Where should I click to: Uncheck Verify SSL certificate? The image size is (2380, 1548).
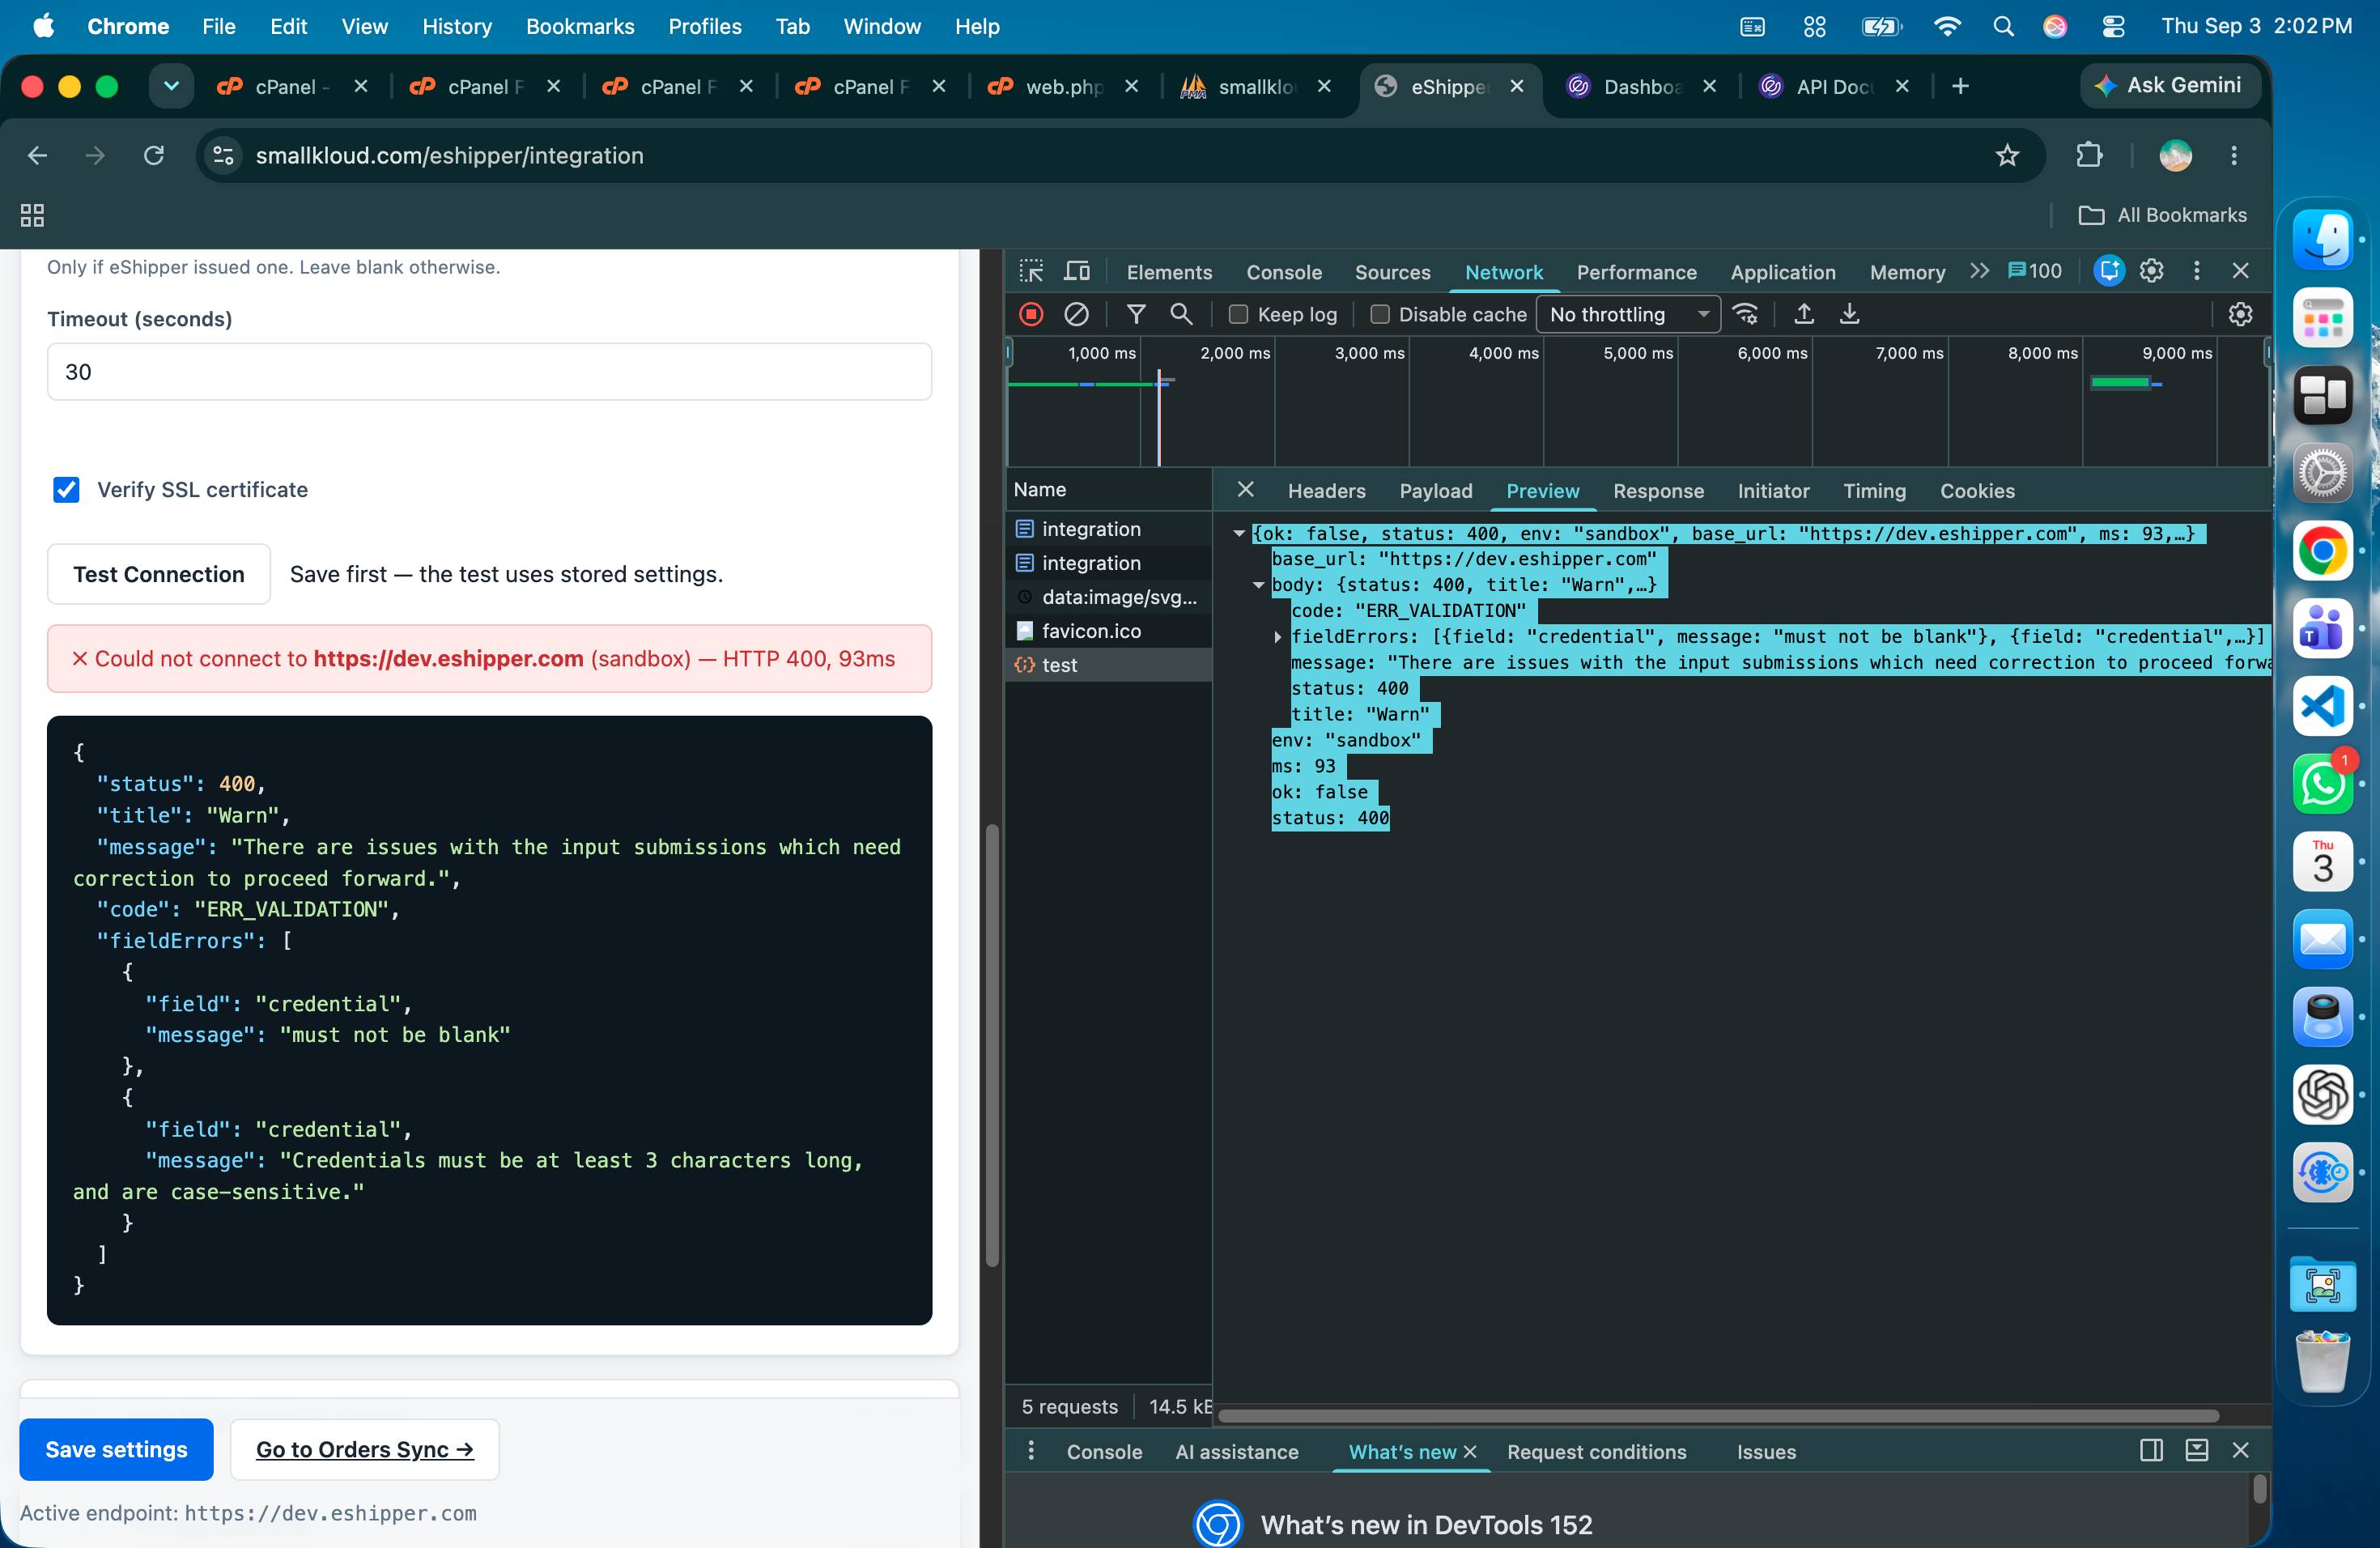click(x=66, y=489)
